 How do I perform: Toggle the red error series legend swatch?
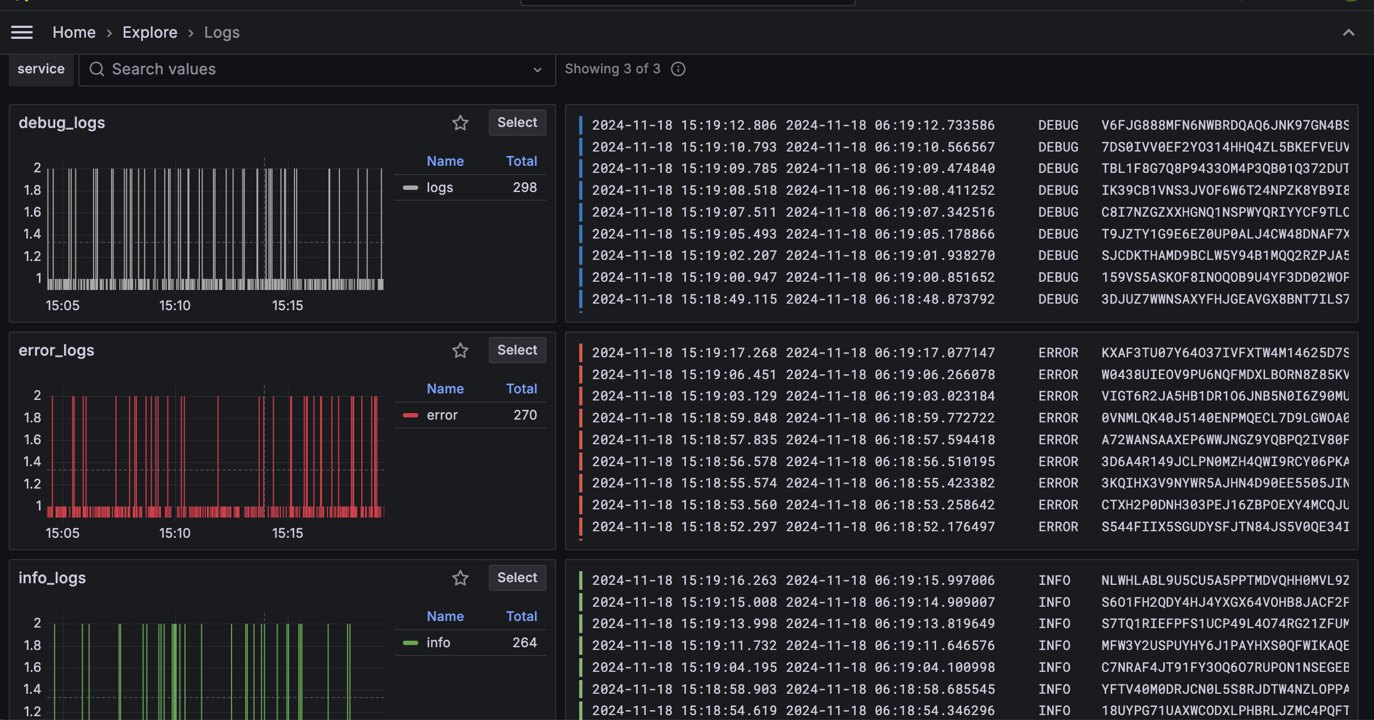tap(410, 415)
